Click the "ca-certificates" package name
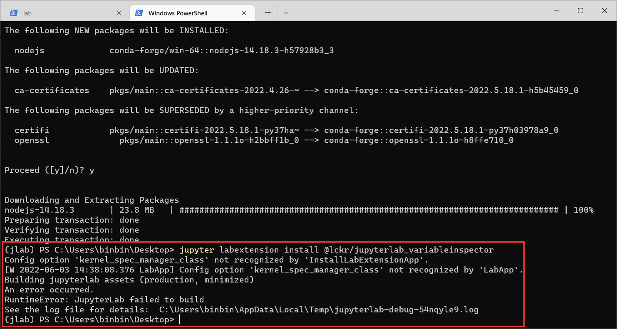 [x=52, y=91]
